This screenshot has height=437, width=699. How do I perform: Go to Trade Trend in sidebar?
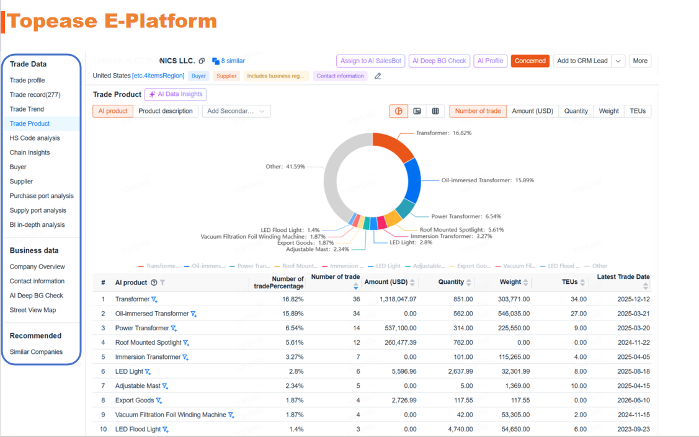coord(27,109)
